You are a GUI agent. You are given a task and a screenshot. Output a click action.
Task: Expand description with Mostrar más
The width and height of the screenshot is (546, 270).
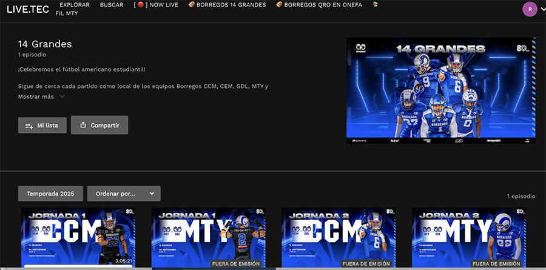click(x=41, y=96)
